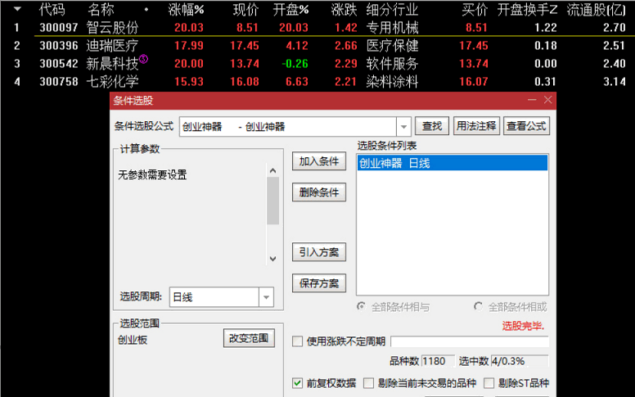Click the 软件服务 industry cell
Screen dimensions: 635x397
(392, 64)
